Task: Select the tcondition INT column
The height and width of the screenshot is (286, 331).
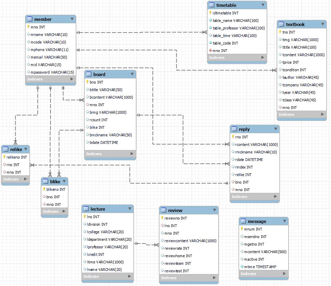Action: tap(302, 70)
